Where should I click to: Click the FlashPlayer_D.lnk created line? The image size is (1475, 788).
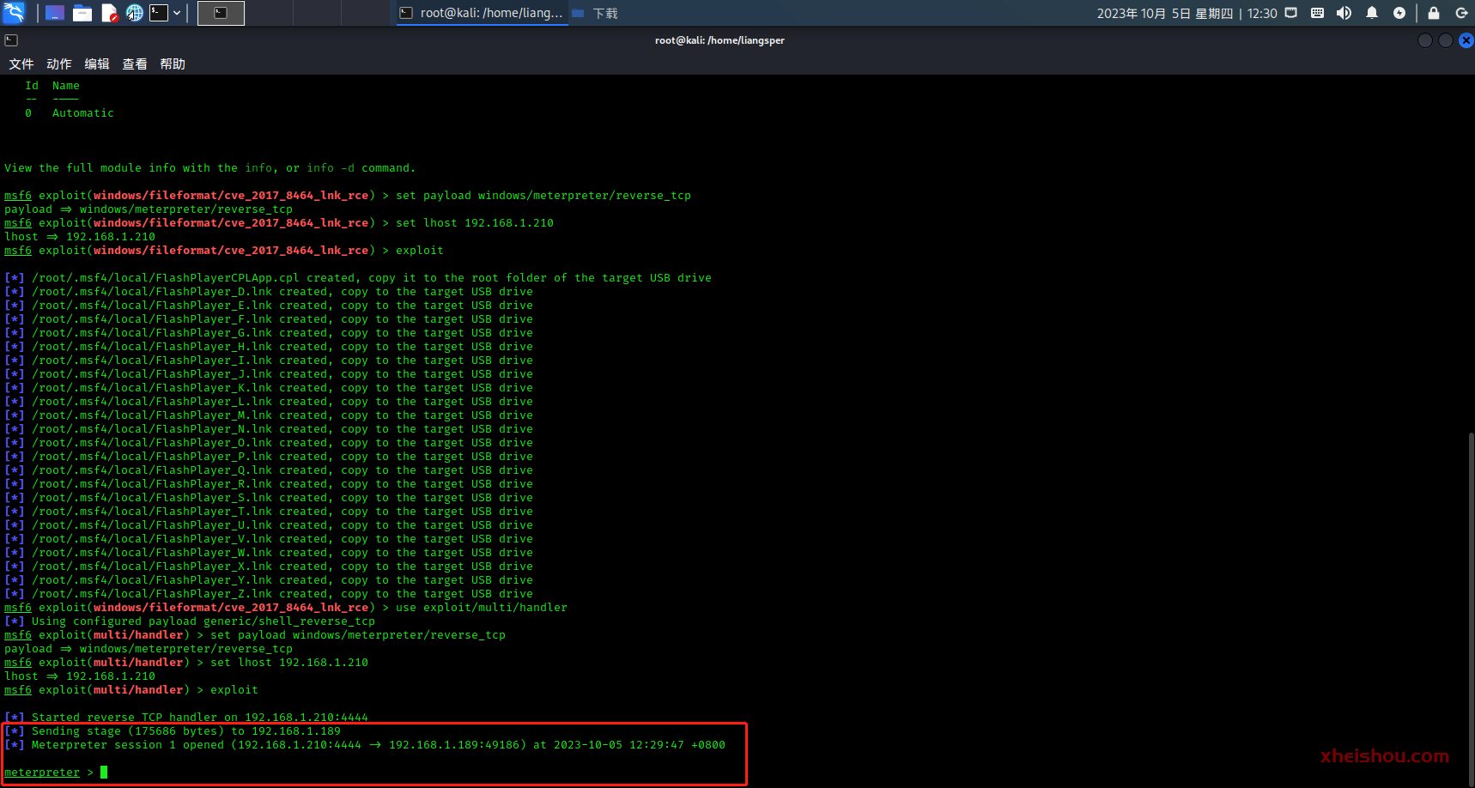coord(269,292)
